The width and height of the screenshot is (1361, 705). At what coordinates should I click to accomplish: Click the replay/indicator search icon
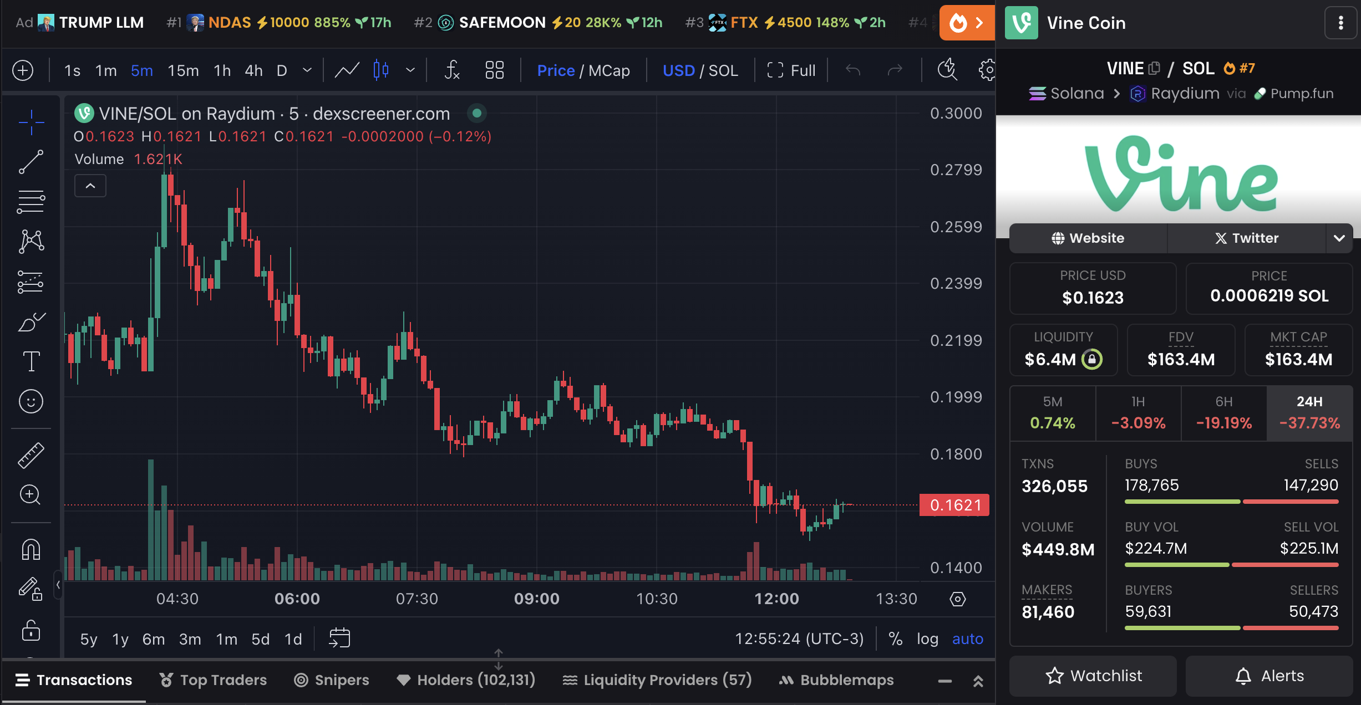pyautogui.click(x=946, y=69)
